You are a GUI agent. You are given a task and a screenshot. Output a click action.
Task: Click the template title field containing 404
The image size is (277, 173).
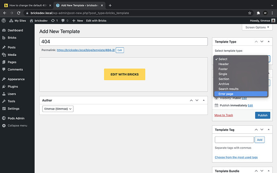[x=124, y=41]
